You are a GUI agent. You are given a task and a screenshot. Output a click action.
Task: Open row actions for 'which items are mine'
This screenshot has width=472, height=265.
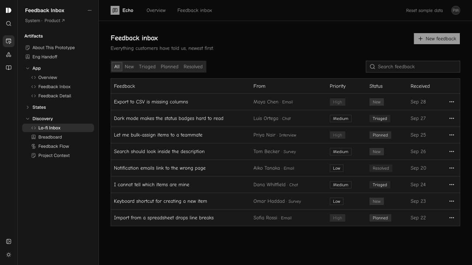(x=452, y=185)
